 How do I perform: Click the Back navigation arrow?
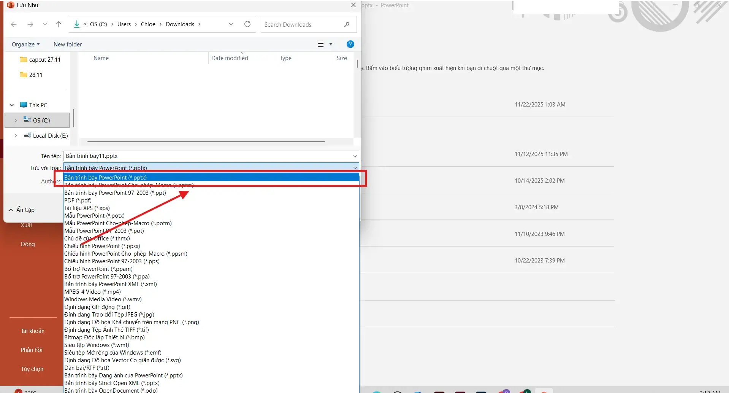[14, 24]
